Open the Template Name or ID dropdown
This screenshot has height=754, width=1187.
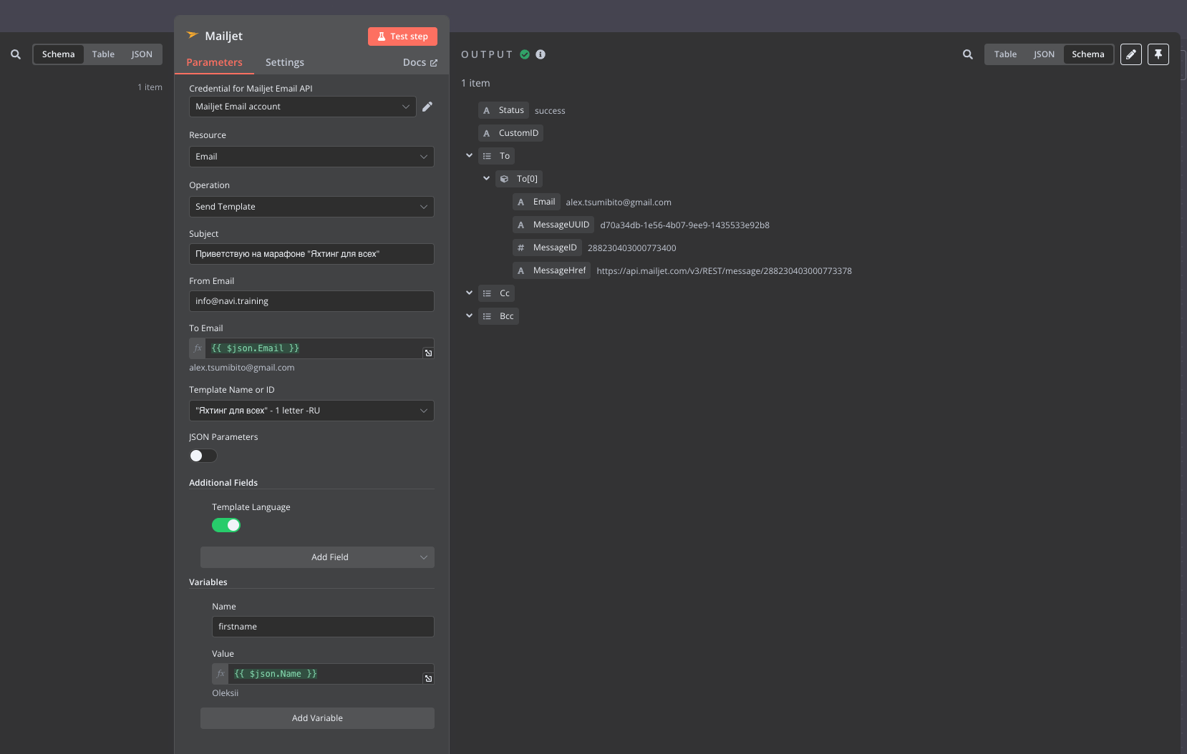click(x=311, y=411)
